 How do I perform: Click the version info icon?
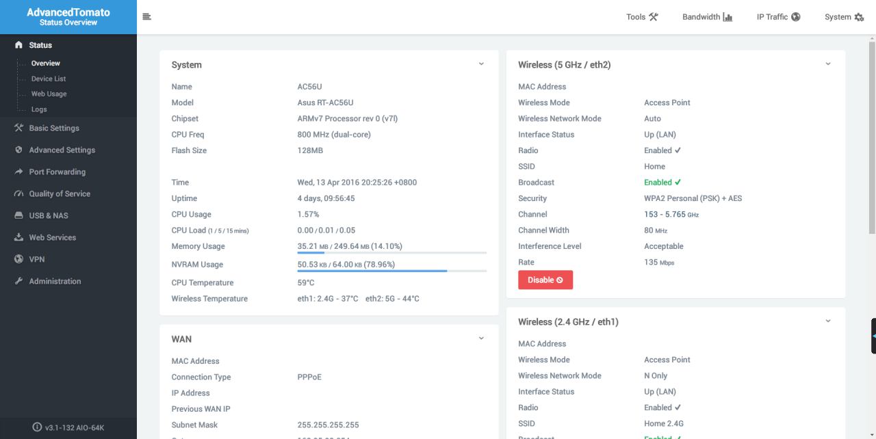click(37, 427)
